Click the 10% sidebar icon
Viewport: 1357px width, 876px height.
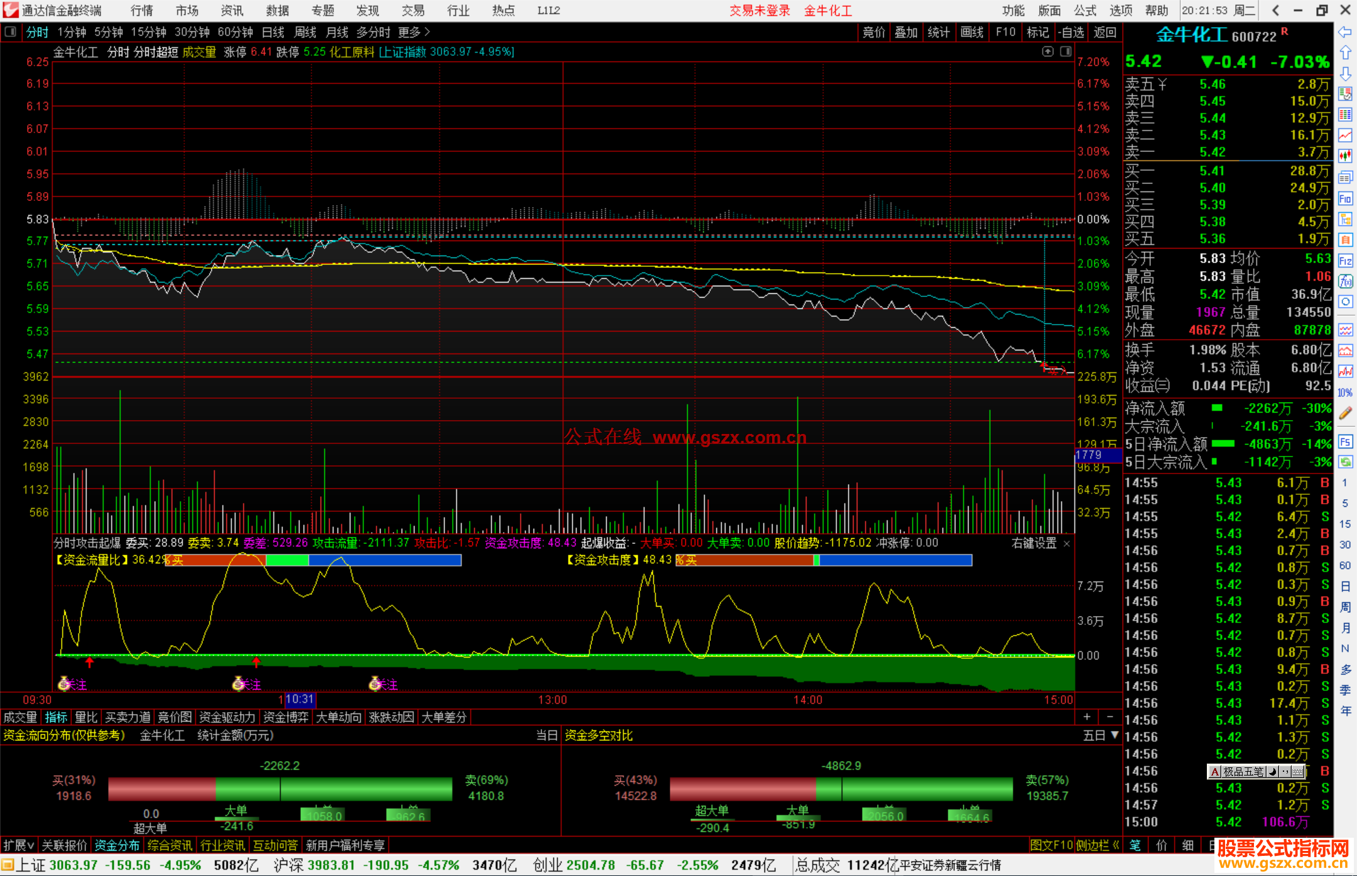(1345, 392)
